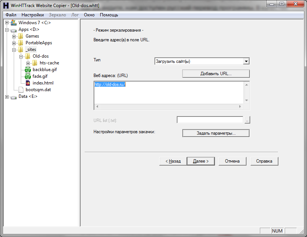Image resolution: width=307 pixels, height=237 pixels.
Task: Click the _sites folder icon
Action: [21, 49]
